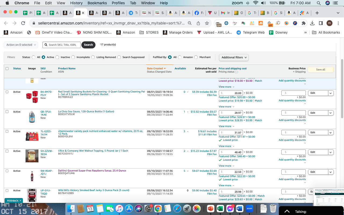The width and height of the screenshot is (344, 215).
Task: Open Photos app in the Dock
Action: coord(197,209)
